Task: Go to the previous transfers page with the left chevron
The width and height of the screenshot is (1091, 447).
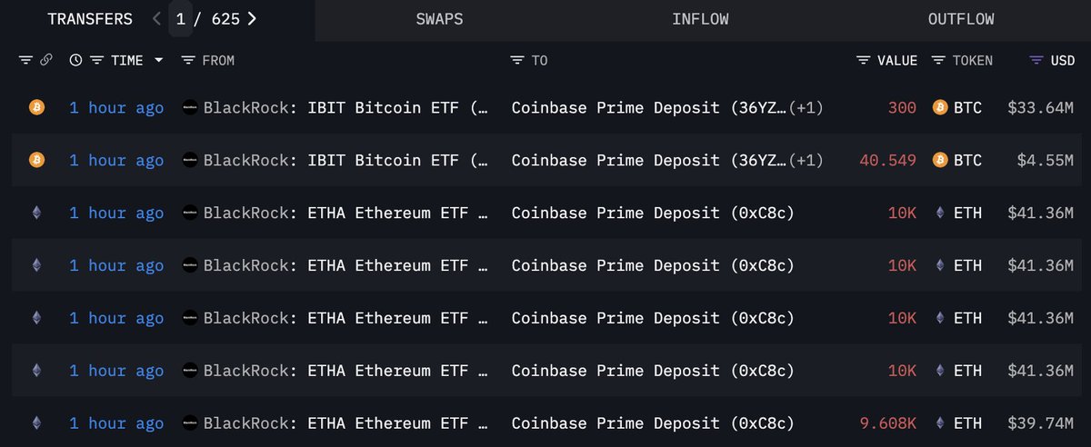Action: [156, 19]
